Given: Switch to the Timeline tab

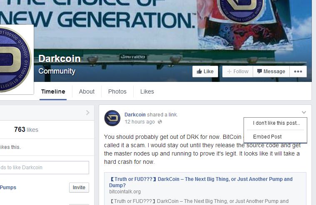Looking at the screenshot, I should tap(53, 91).
